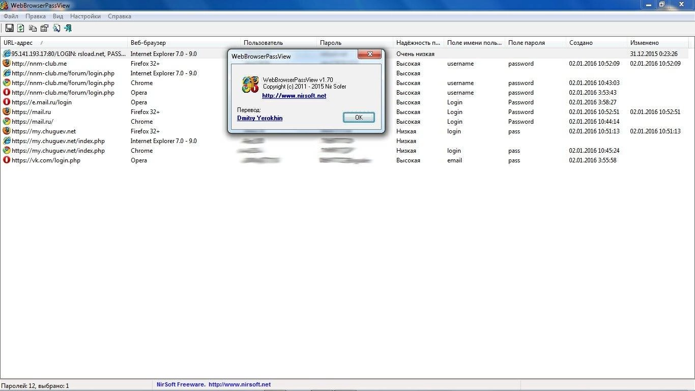Open the Справка menu
The height and width of the screenshot is (391, 695).
point(120,16)
